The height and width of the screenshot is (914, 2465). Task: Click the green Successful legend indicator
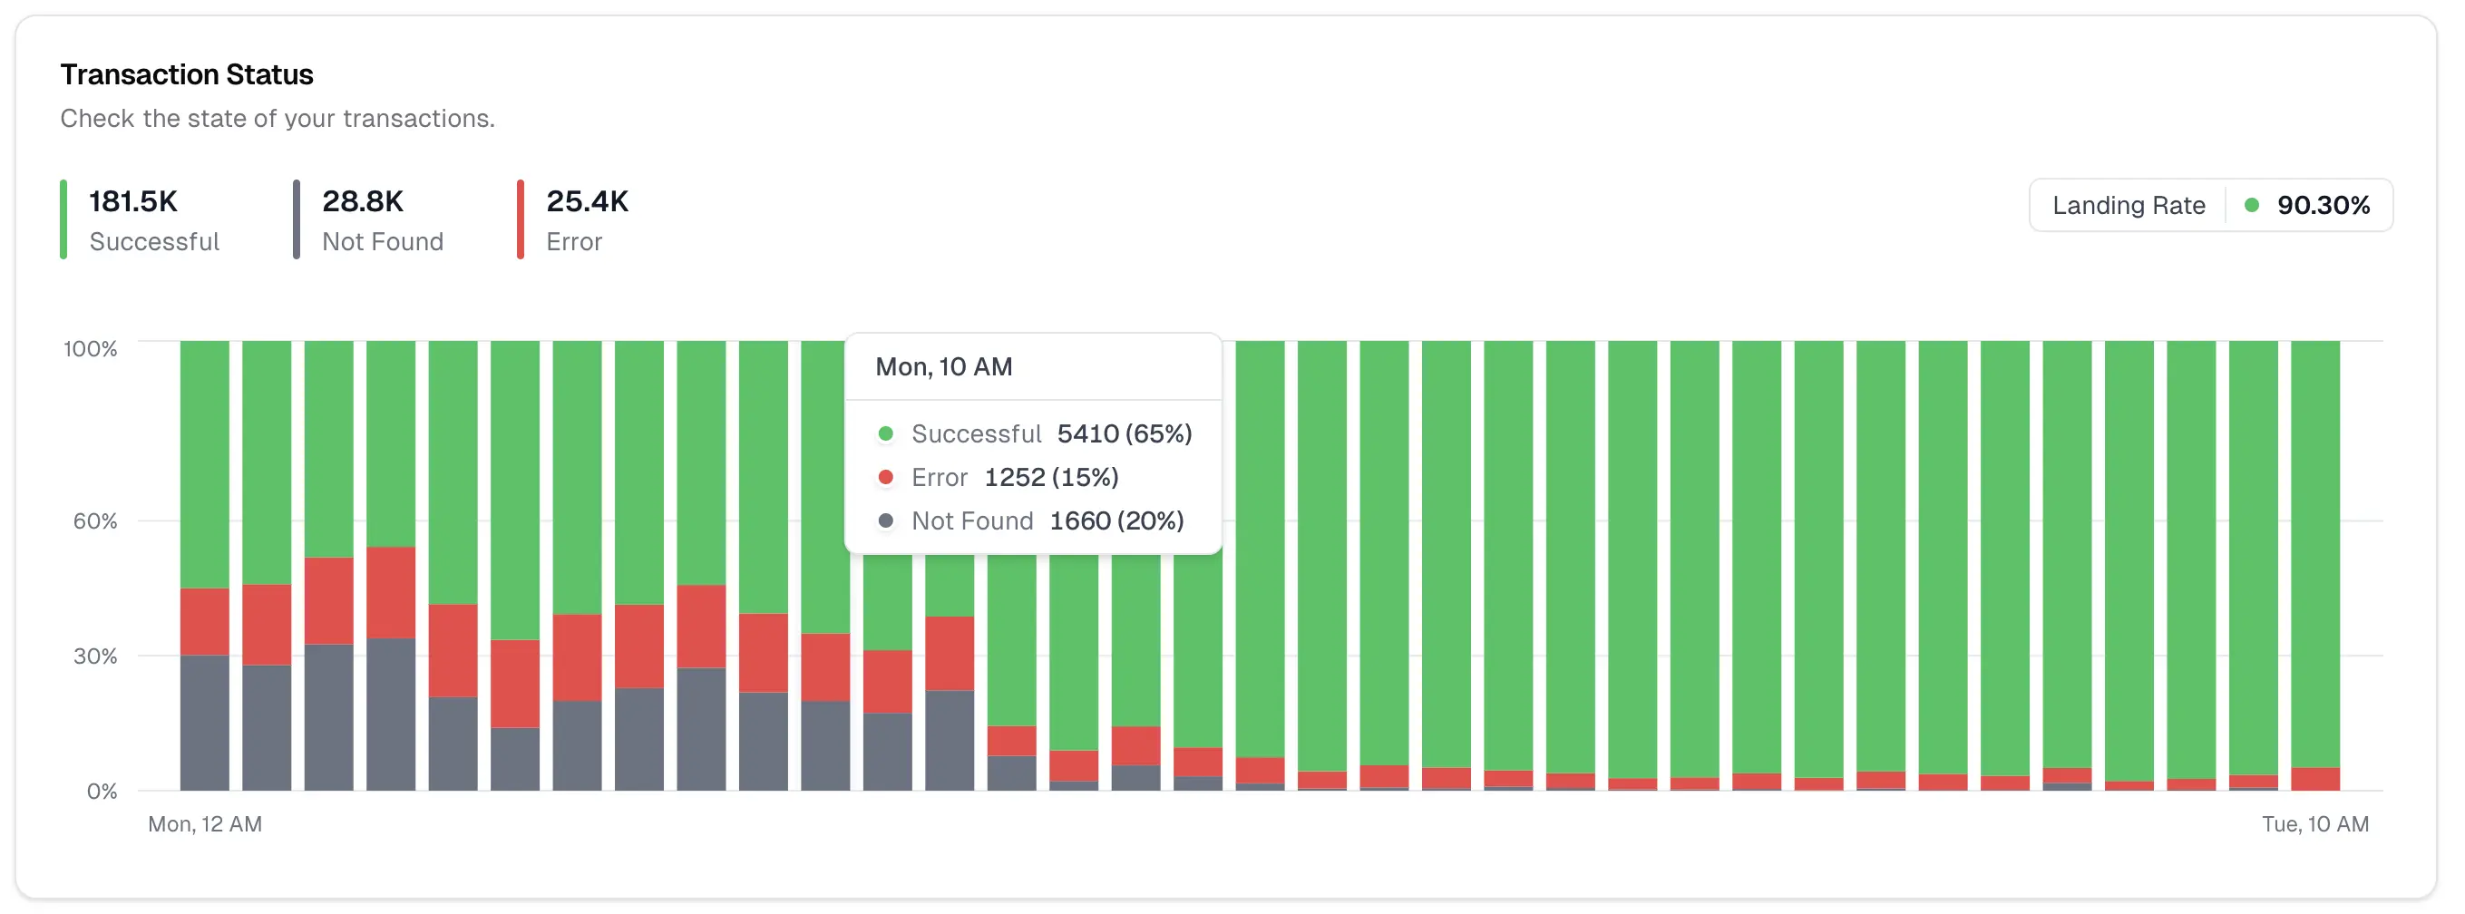(x=64, y=219)
